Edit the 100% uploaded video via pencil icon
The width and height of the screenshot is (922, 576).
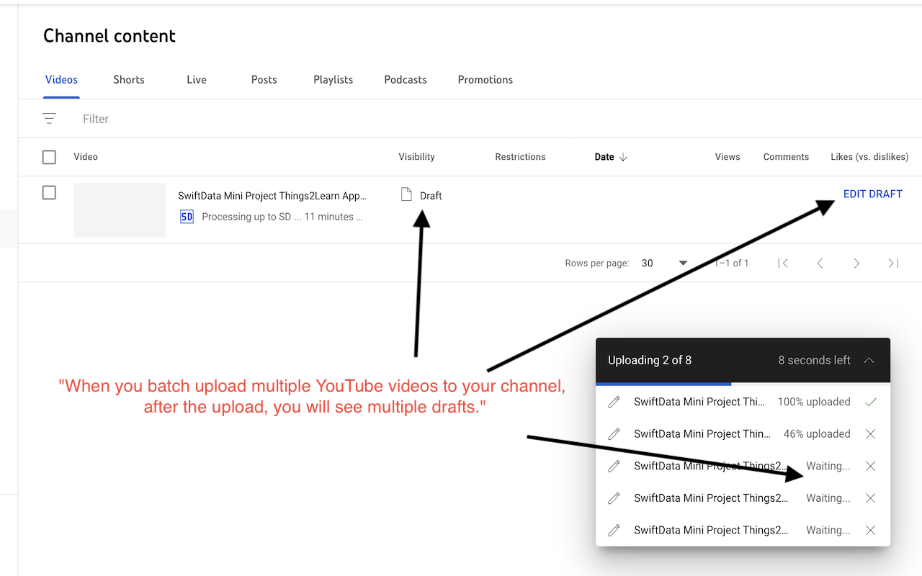pos(614,402)
